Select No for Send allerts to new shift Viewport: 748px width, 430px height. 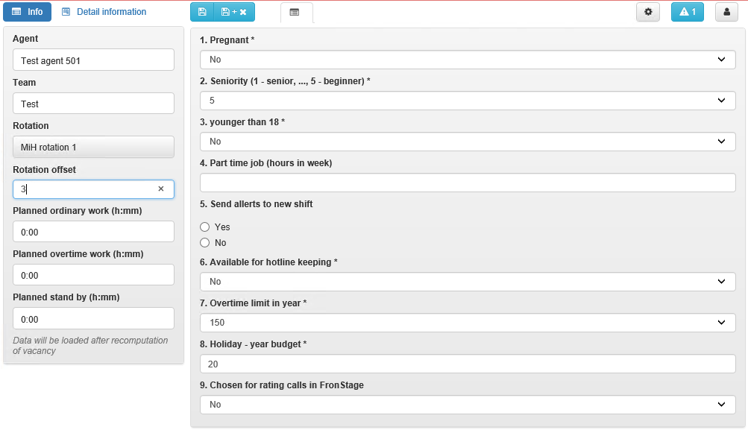point(204,243)
